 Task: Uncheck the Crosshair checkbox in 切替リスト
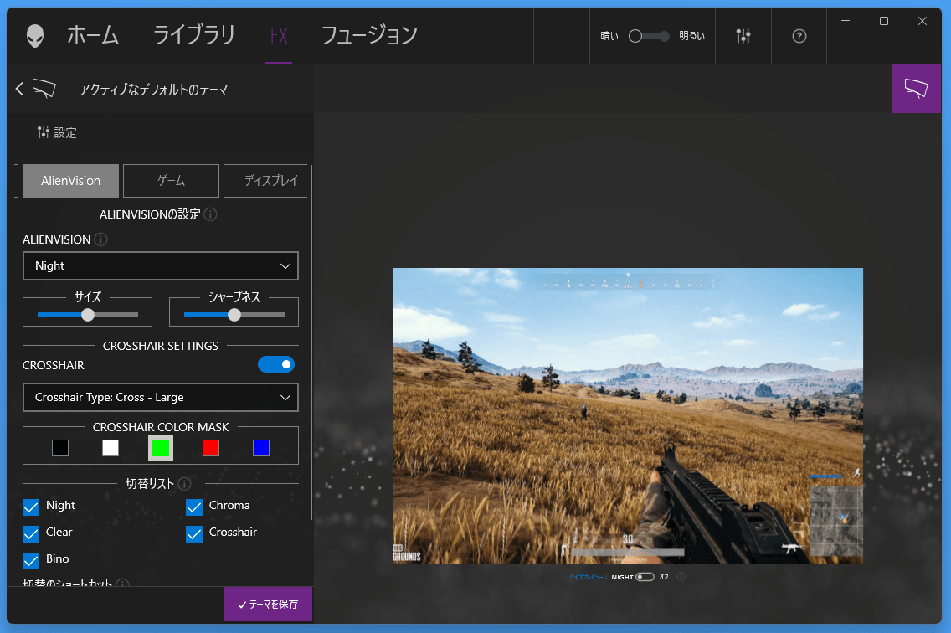[x=194, y=533]
